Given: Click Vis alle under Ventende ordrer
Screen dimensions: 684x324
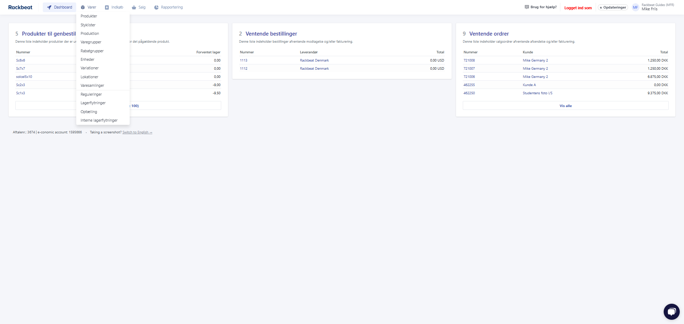Looking at the screenshot, I should (x=565, y=106).
